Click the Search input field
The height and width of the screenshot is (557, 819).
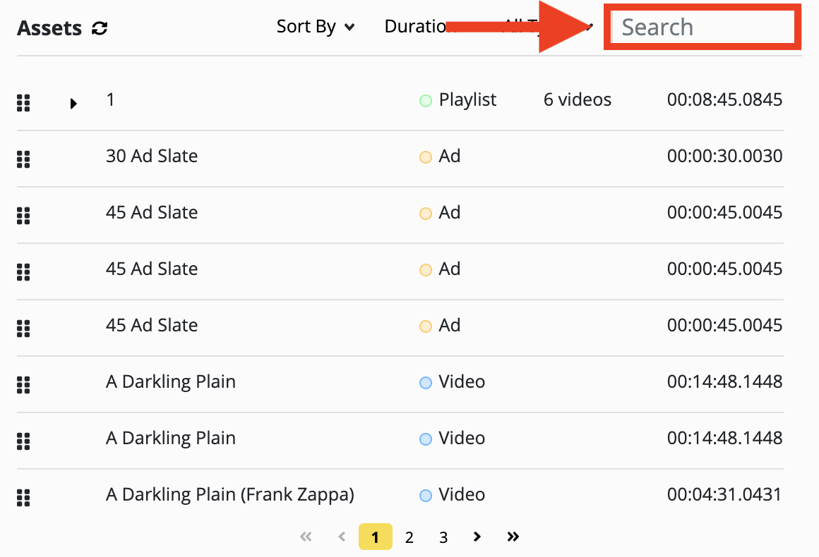(x=703, y=27)
